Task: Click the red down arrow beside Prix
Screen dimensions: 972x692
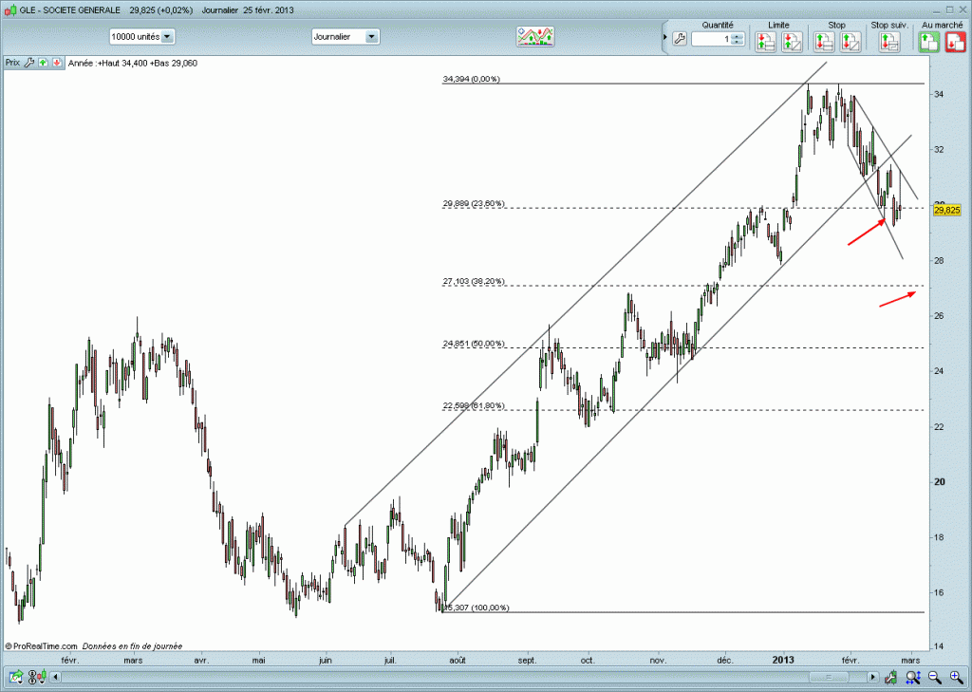Action: pos(57,63)
